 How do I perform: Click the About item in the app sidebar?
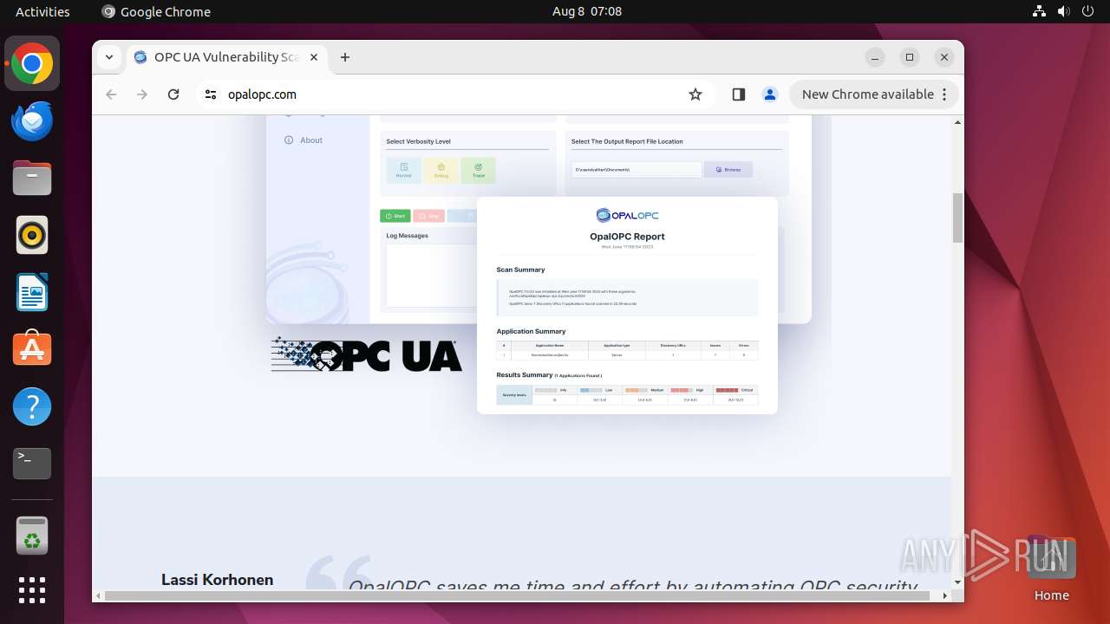click(304, 140)
